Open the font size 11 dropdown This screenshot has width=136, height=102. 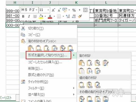coord(48,10)
